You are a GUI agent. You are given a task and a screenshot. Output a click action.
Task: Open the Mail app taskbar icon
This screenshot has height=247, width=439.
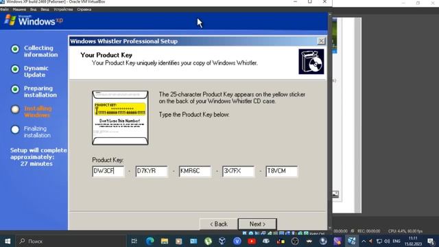(x=193, y=241)
